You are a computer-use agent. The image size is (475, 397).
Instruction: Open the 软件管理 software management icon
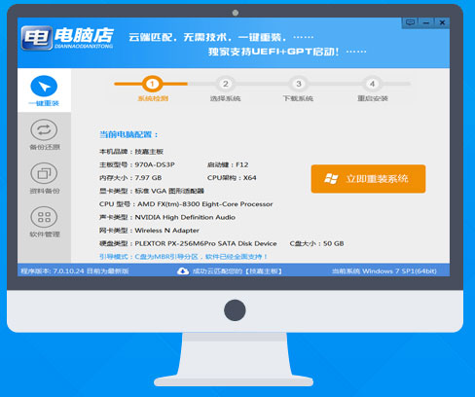44,217
